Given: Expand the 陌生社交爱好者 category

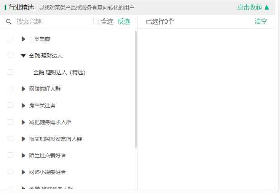Looking at the screenshot, I should [x=23, y=155].
